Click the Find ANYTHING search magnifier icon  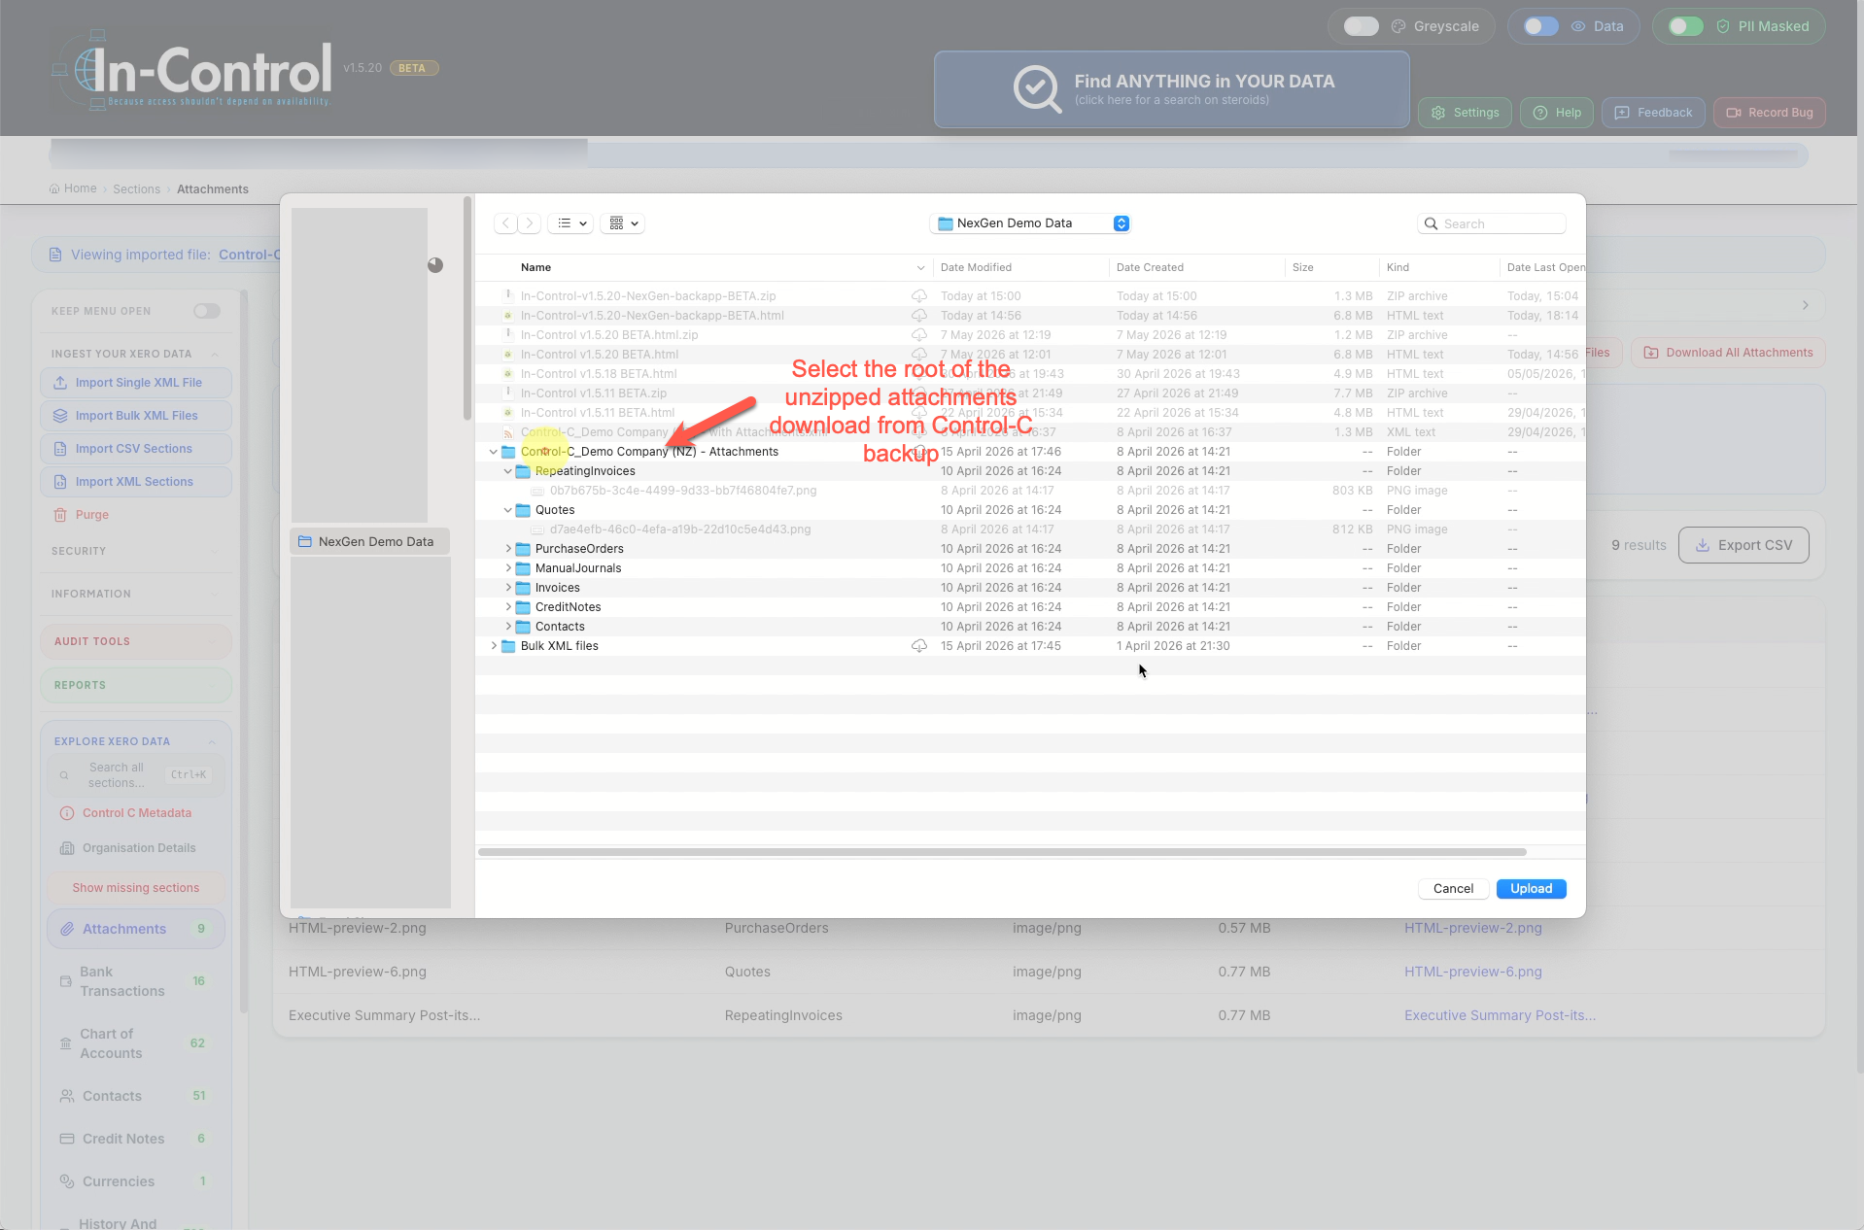tap(1037, 89)
